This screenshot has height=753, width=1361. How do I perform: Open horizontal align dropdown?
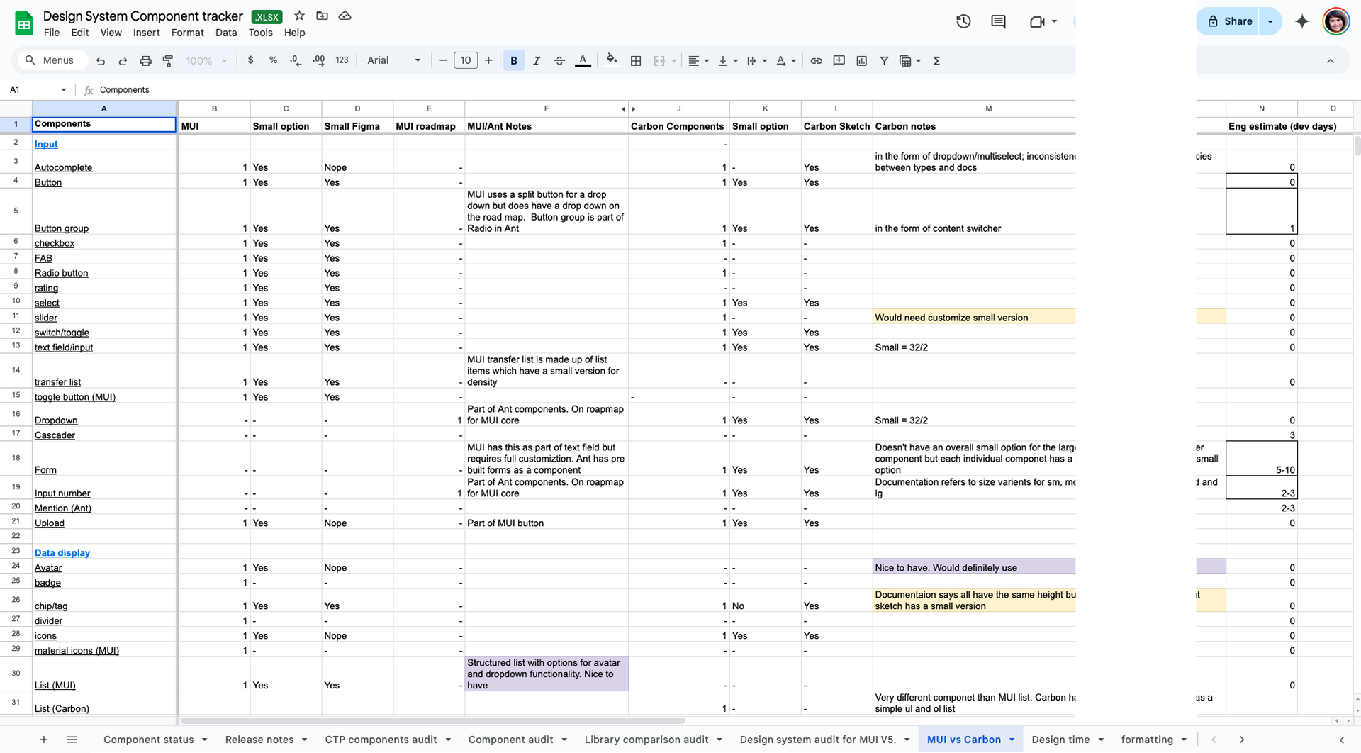tap(699, 61)
